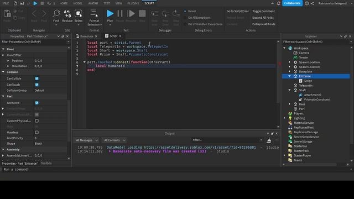Expand the Position property row
The image size is (354, 199).
[x=8, y=61]
